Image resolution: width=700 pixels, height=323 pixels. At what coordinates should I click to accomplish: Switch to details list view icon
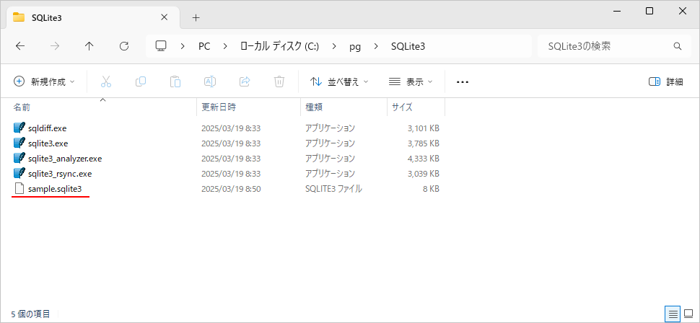tap(673, 313)
